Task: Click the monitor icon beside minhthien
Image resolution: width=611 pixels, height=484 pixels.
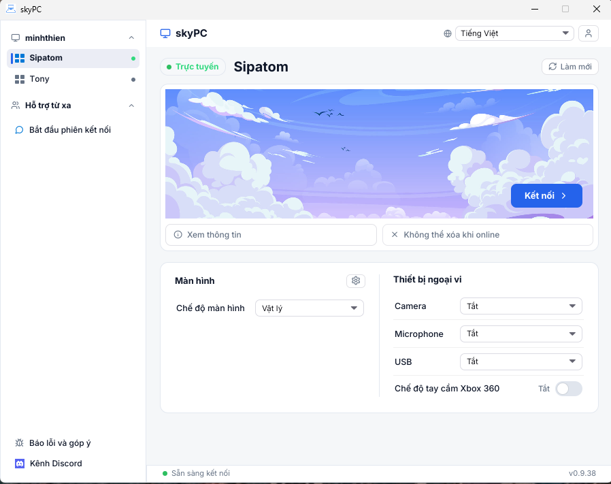Action: [16, 38]
